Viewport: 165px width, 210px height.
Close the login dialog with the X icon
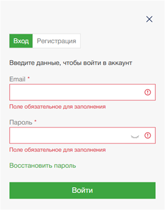(149, 19)
